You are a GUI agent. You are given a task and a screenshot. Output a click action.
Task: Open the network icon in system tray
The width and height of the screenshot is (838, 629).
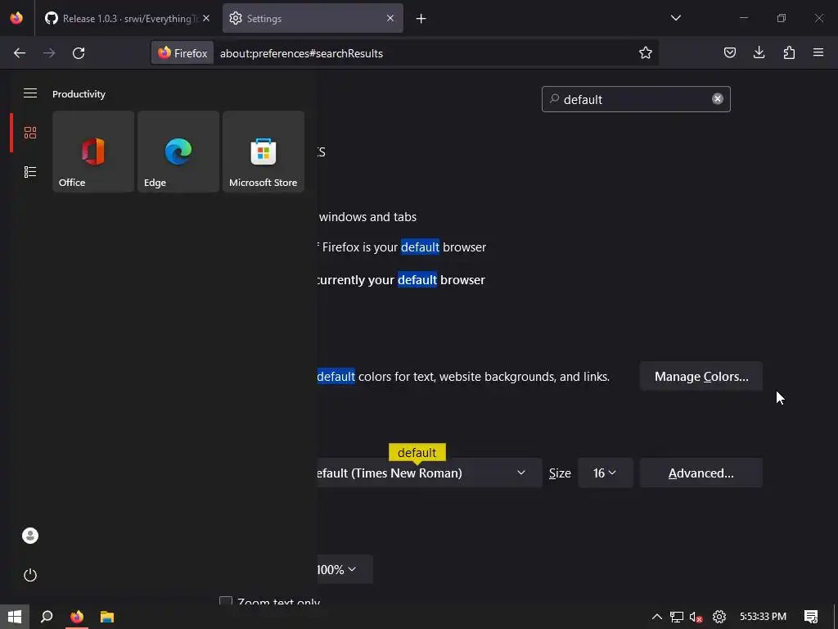(677, 617)
